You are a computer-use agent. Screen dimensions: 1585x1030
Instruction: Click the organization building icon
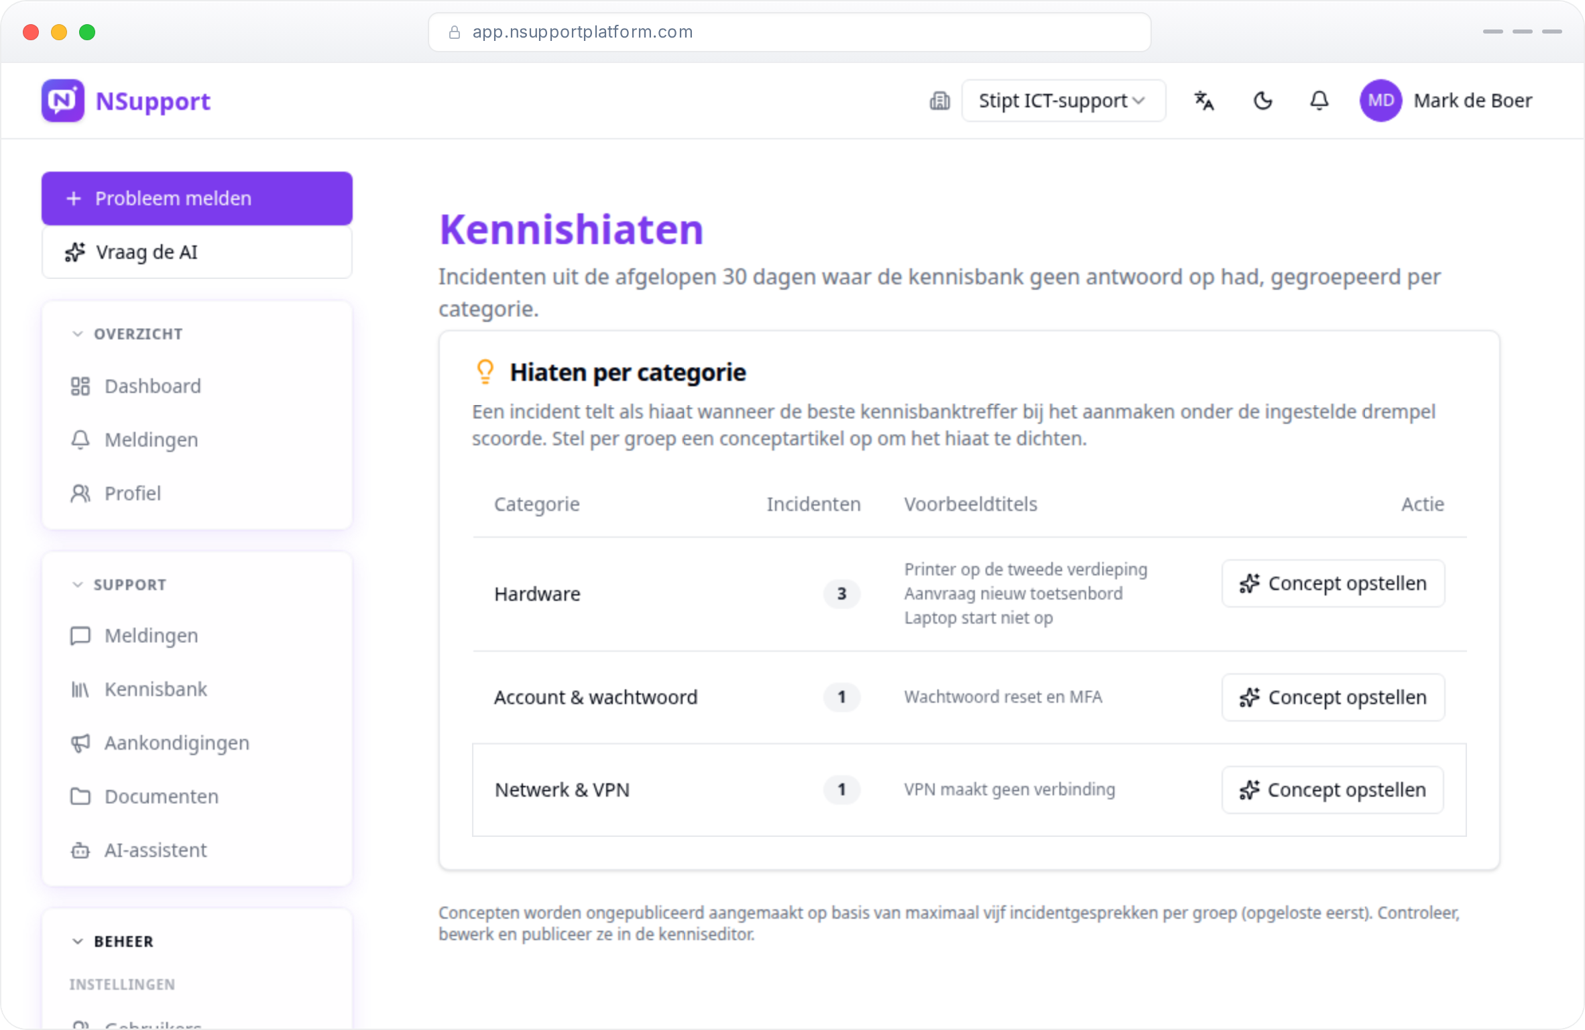point(939,101)
